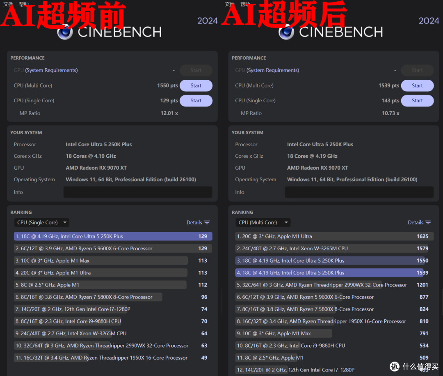This screenshot has width=443, height=376.
Task: Select Threadripper 2990WX row scoring 1201
Action: (x=335, y=285)
